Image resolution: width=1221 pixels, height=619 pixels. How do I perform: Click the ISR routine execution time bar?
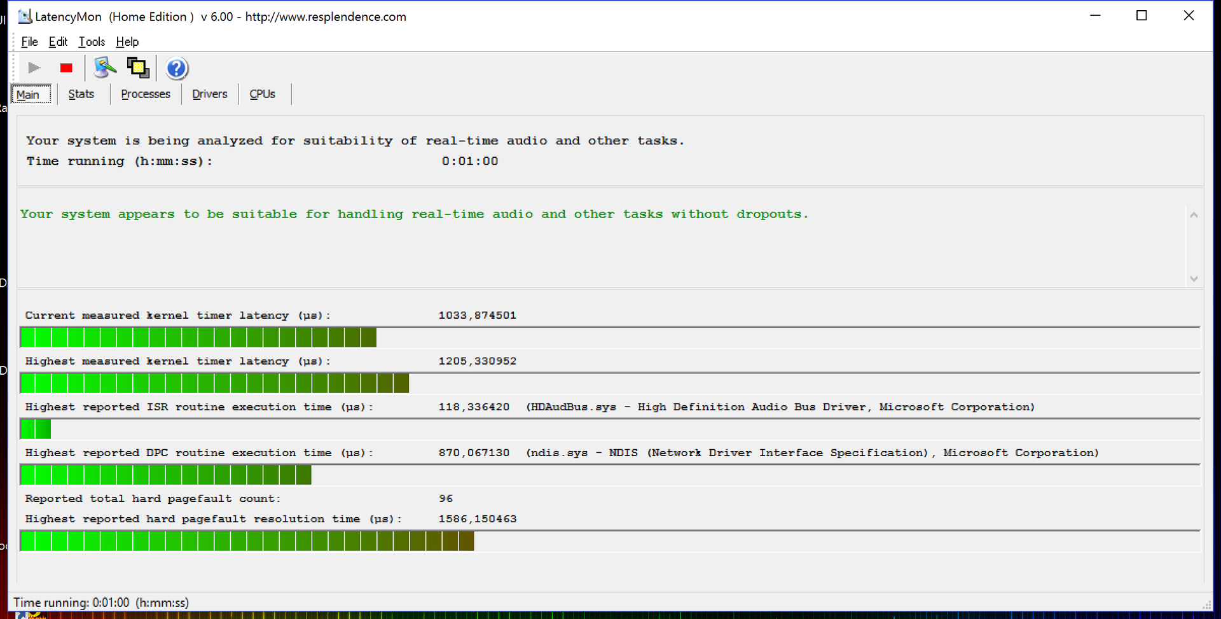(x=610, y=429)
